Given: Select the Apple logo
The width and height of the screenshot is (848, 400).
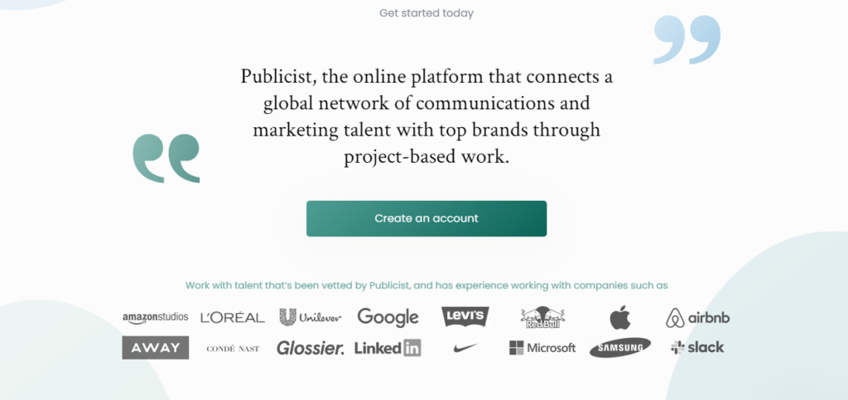Looking at the screenshot, I should [x=620, y=317].
